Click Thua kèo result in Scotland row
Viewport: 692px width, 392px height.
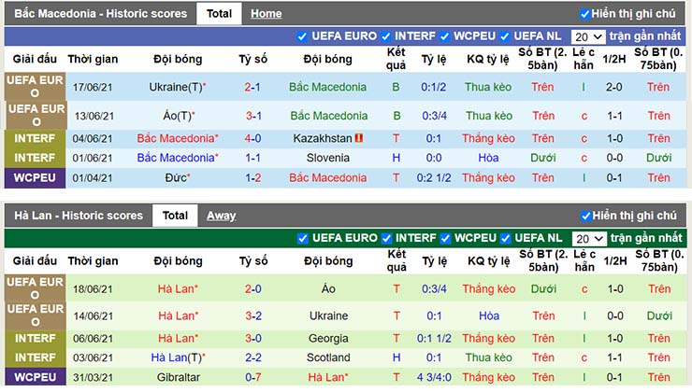(489, 357)
